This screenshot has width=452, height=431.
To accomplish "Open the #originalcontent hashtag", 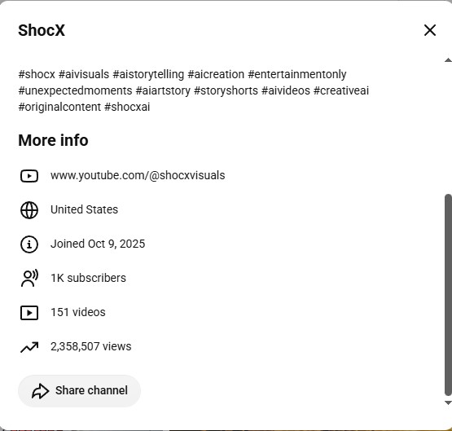I will coord(59,107).
